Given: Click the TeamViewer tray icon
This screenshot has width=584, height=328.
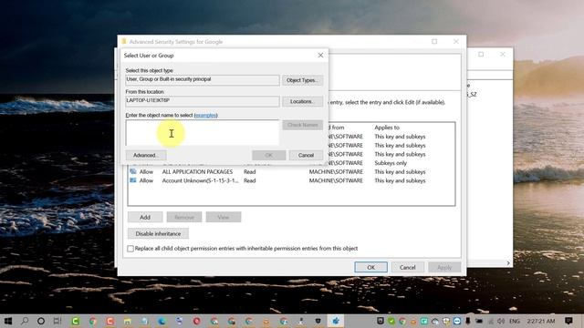Looking at the screenshot, I should pos(457,321).
